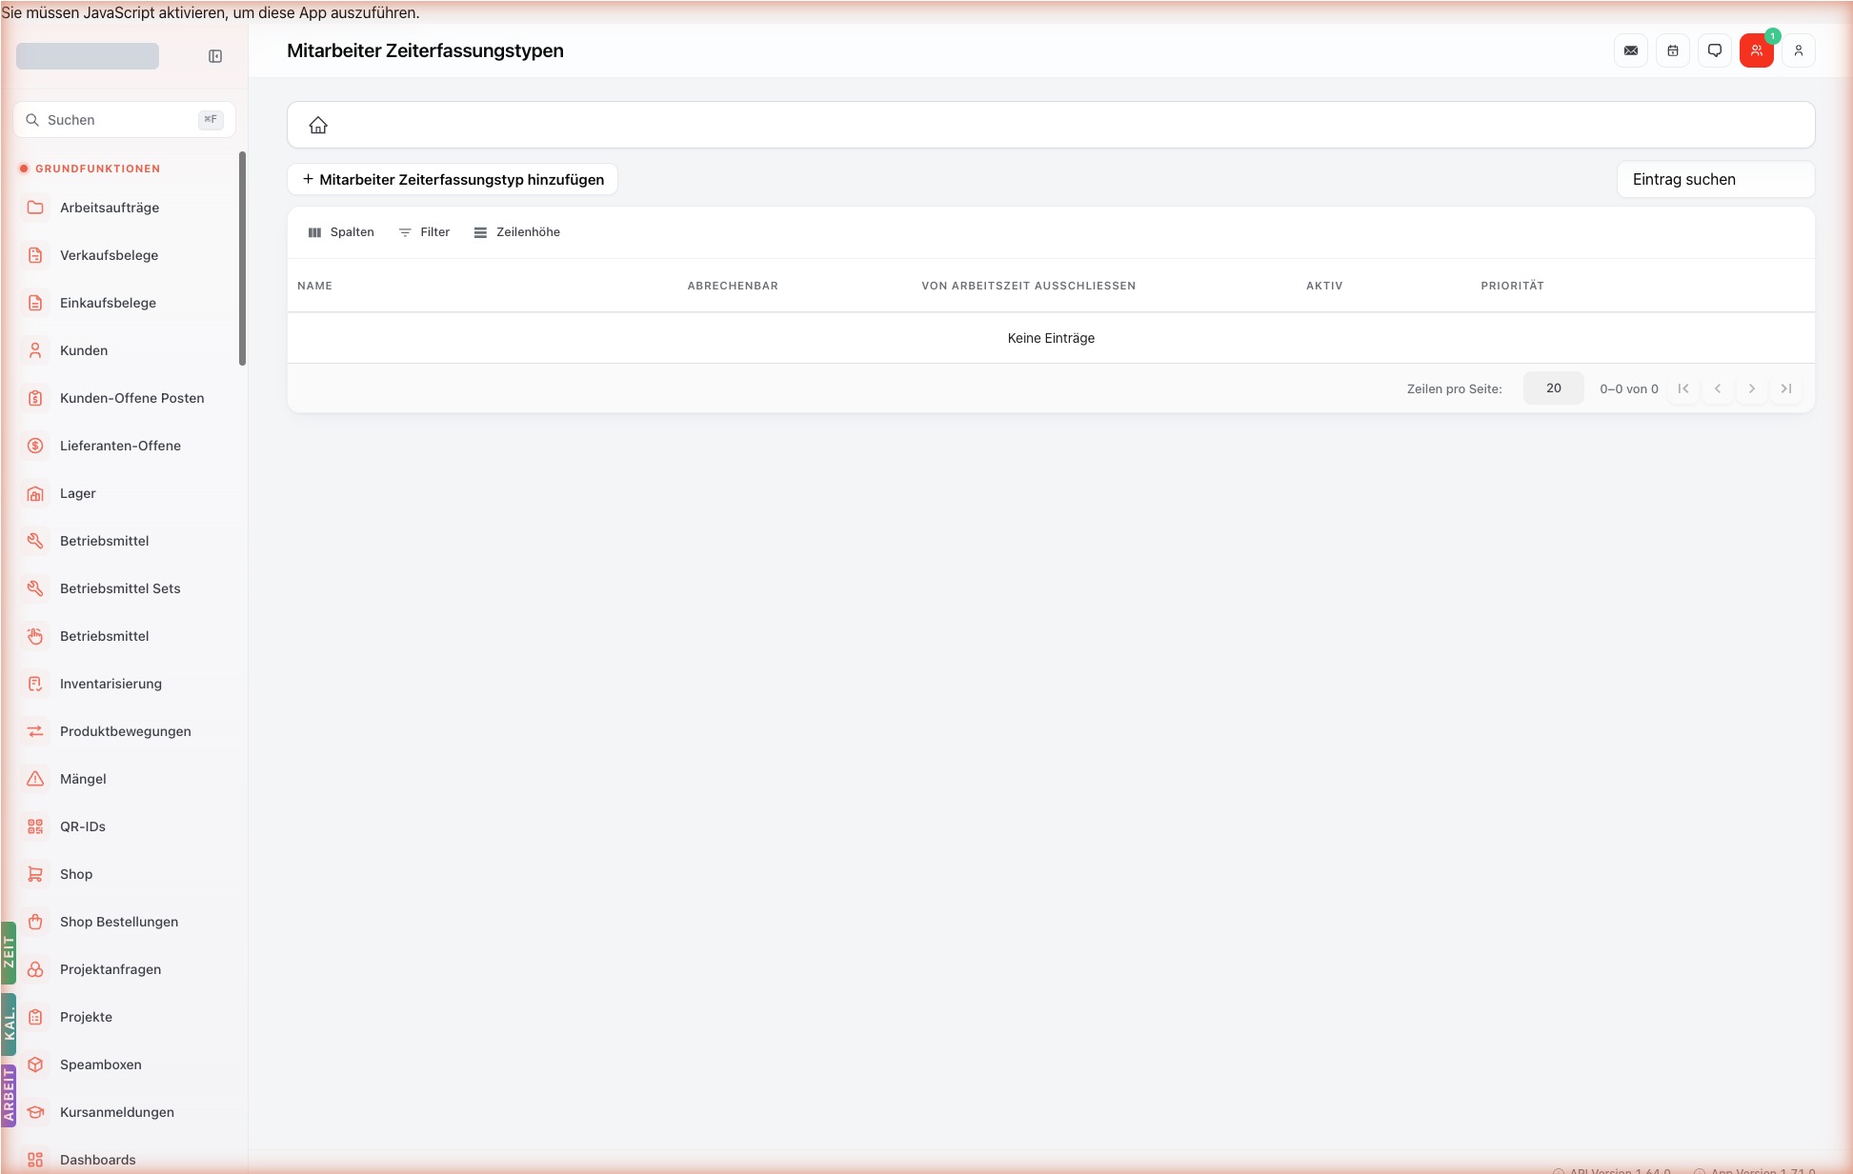The width and height of the screenshot is (1853, 1174).
Task: Click the home breadcrumb icon
Action: pos(318,125)
